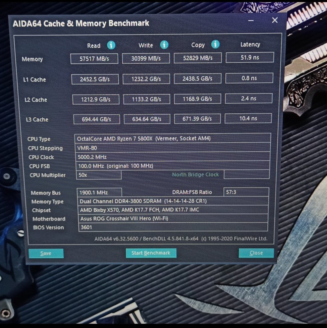Screen dimensions: 327x328
Task: Click the CPU Clock field 5000.2 MHz
Action: click(173, 157)
